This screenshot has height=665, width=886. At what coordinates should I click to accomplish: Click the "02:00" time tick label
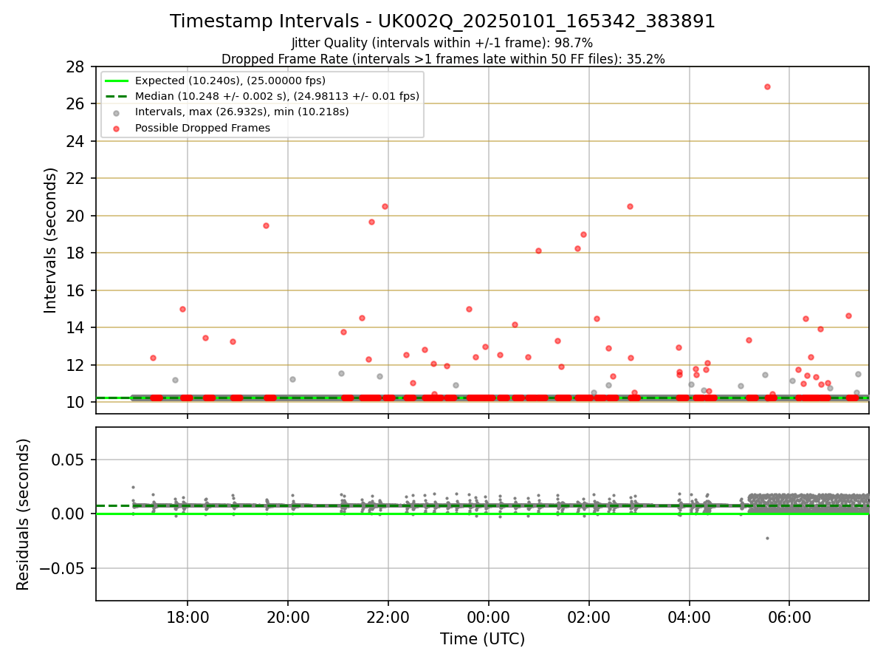589,617
